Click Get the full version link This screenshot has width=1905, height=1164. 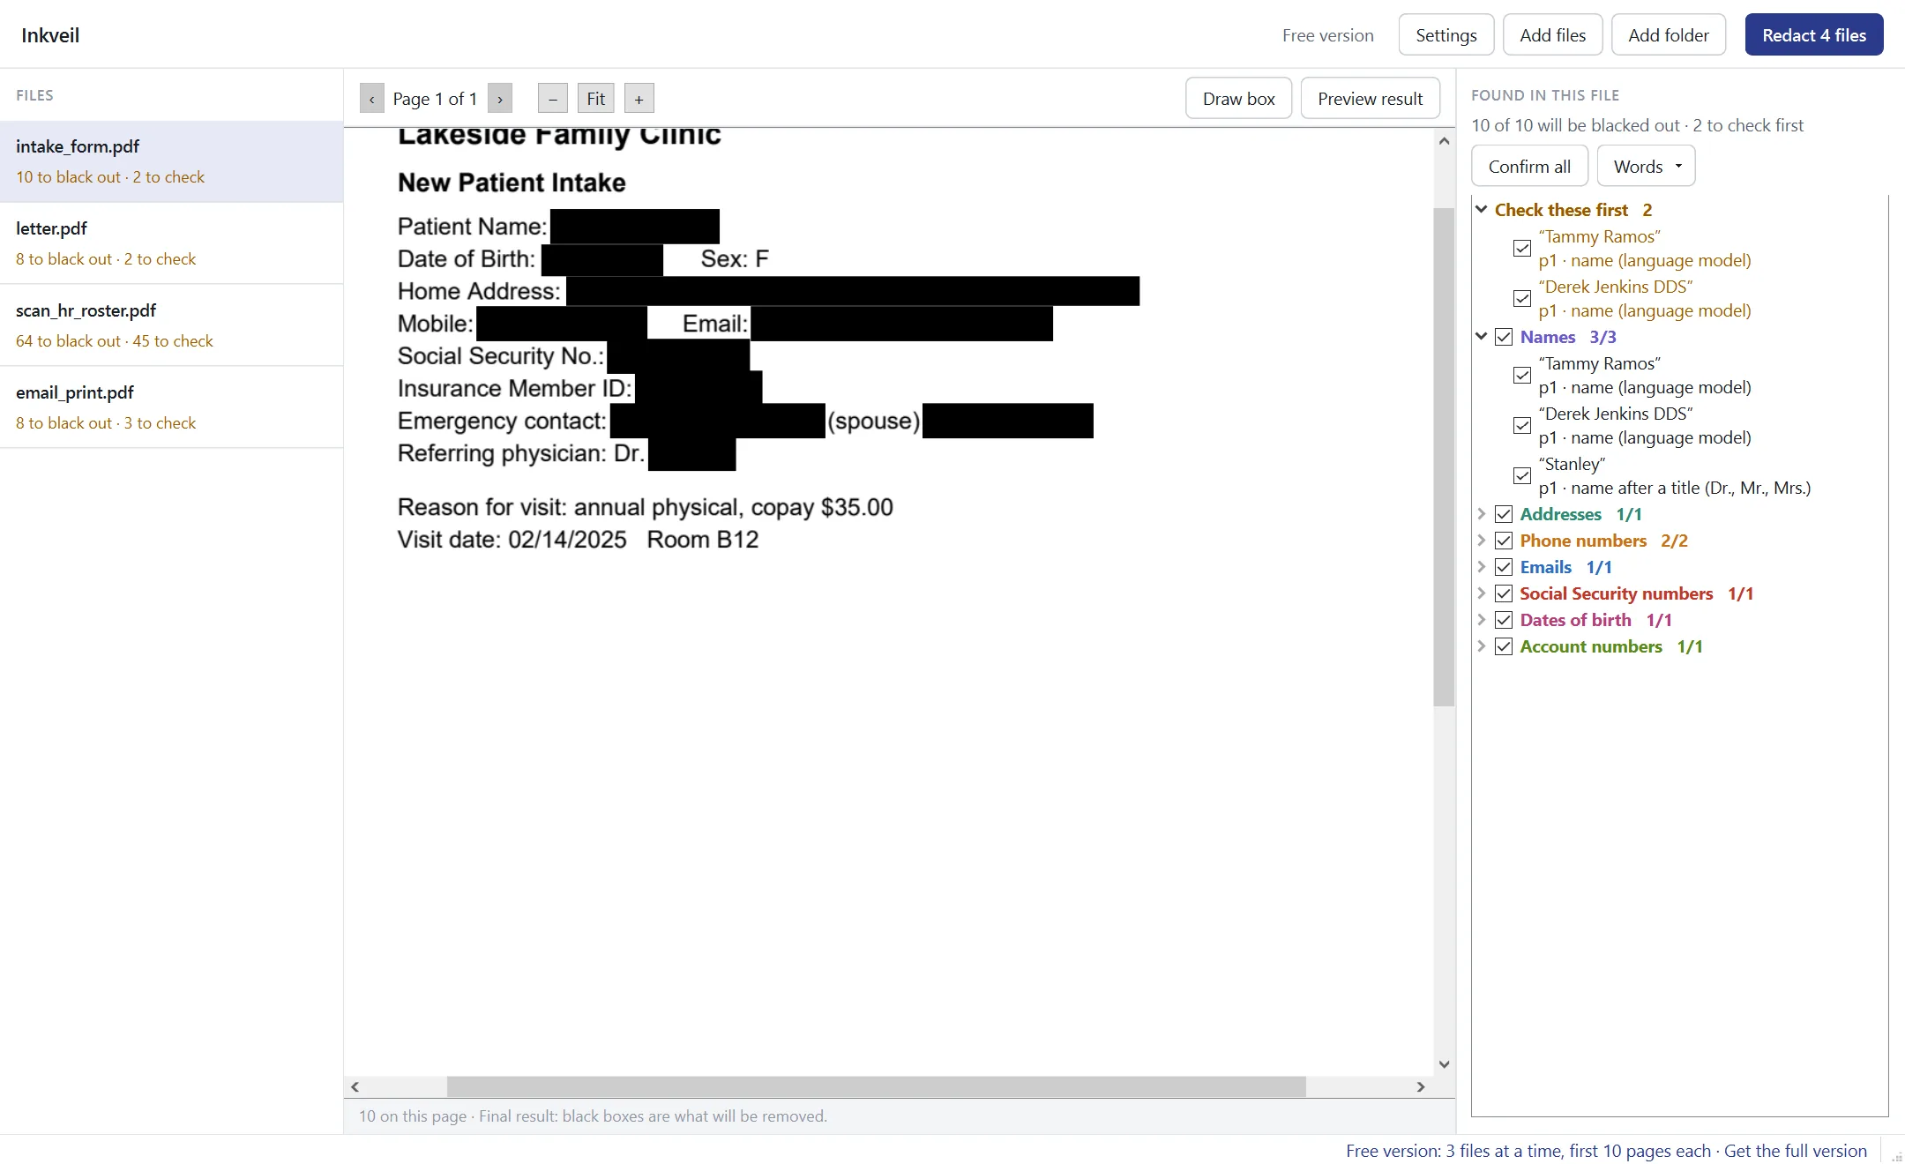[1796, 1151]
